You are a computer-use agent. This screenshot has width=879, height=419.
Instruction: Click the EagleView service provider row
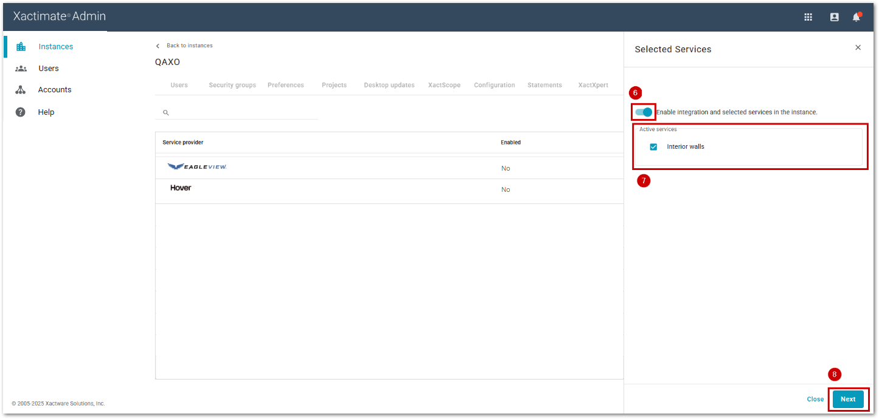(389, 168)
